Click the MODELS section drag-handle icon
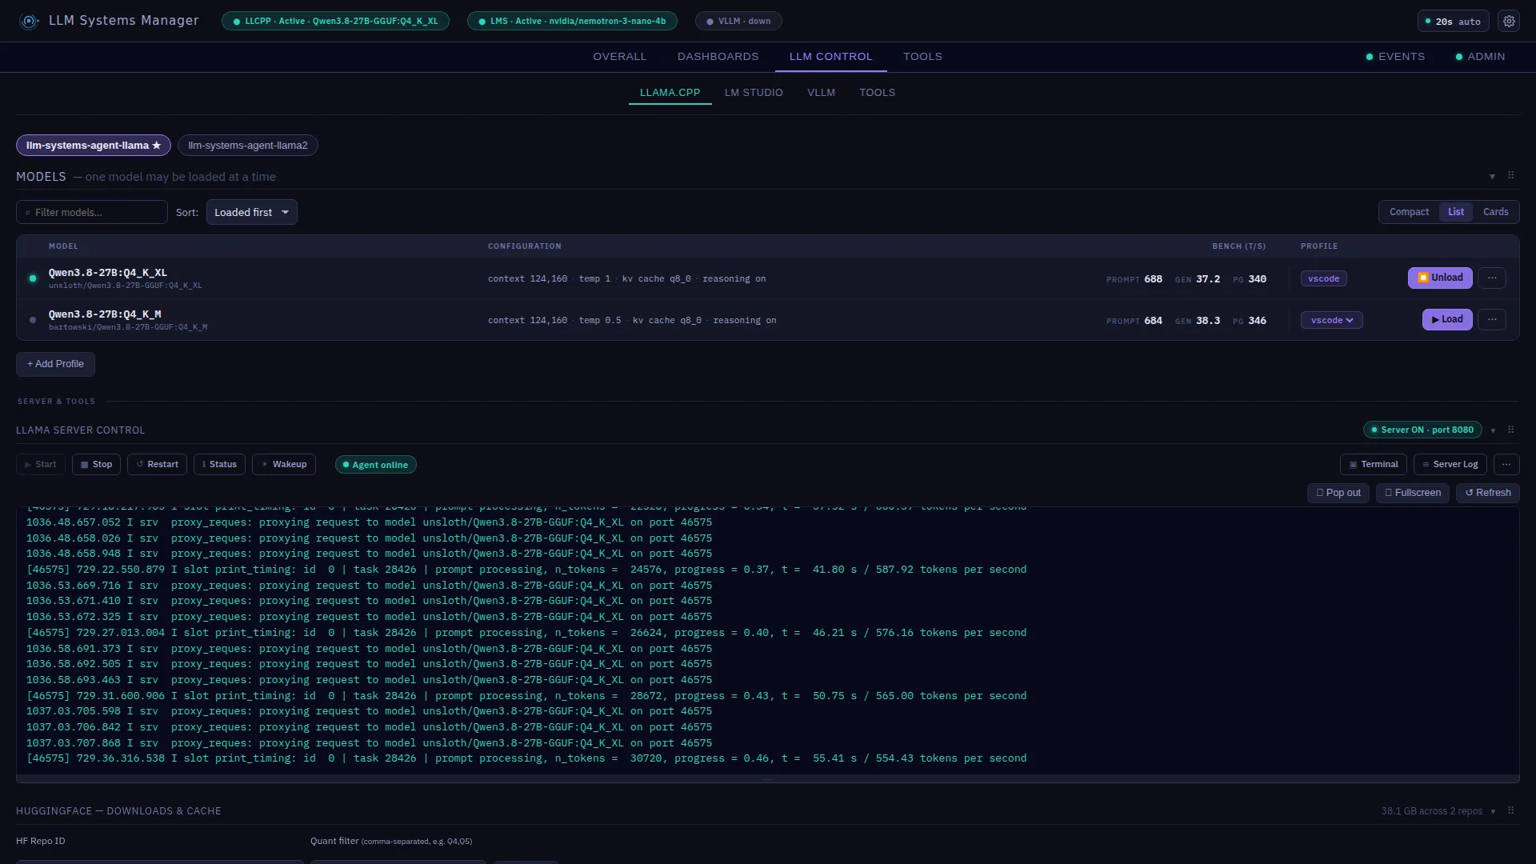The height and width of the screenshot is (864, 1536). pos(1510,175)
